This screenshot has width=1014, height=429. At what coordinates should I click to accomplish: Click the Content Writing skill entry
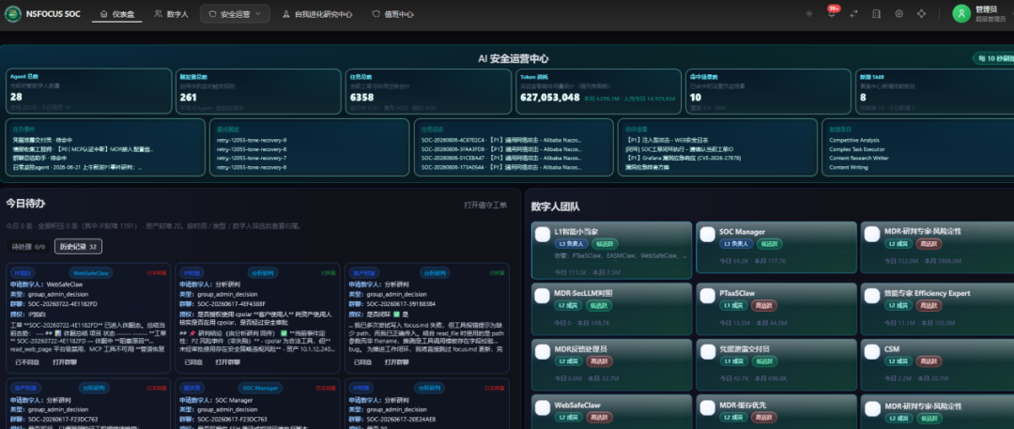[849, 167]
